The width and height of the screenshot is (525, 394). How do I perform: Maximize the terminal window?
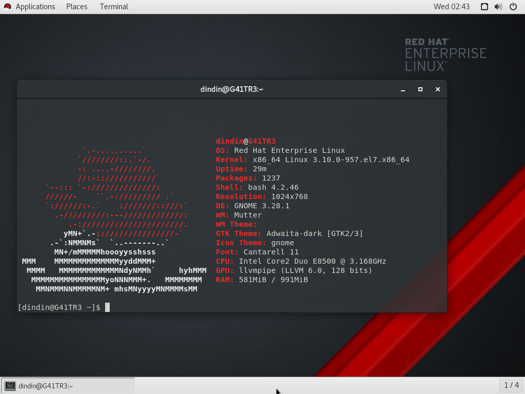[x=420, y=89]
